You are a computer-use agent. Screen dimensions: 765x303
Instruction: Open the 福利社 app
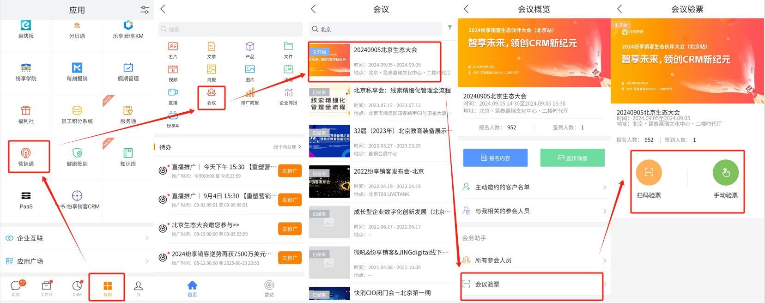26,115
